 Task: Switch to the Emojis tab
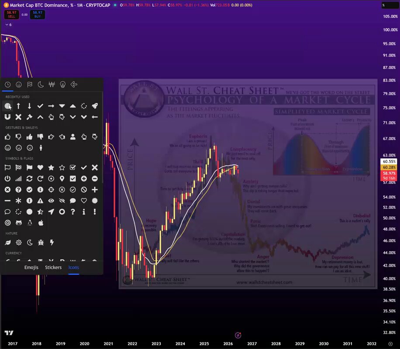31,267
